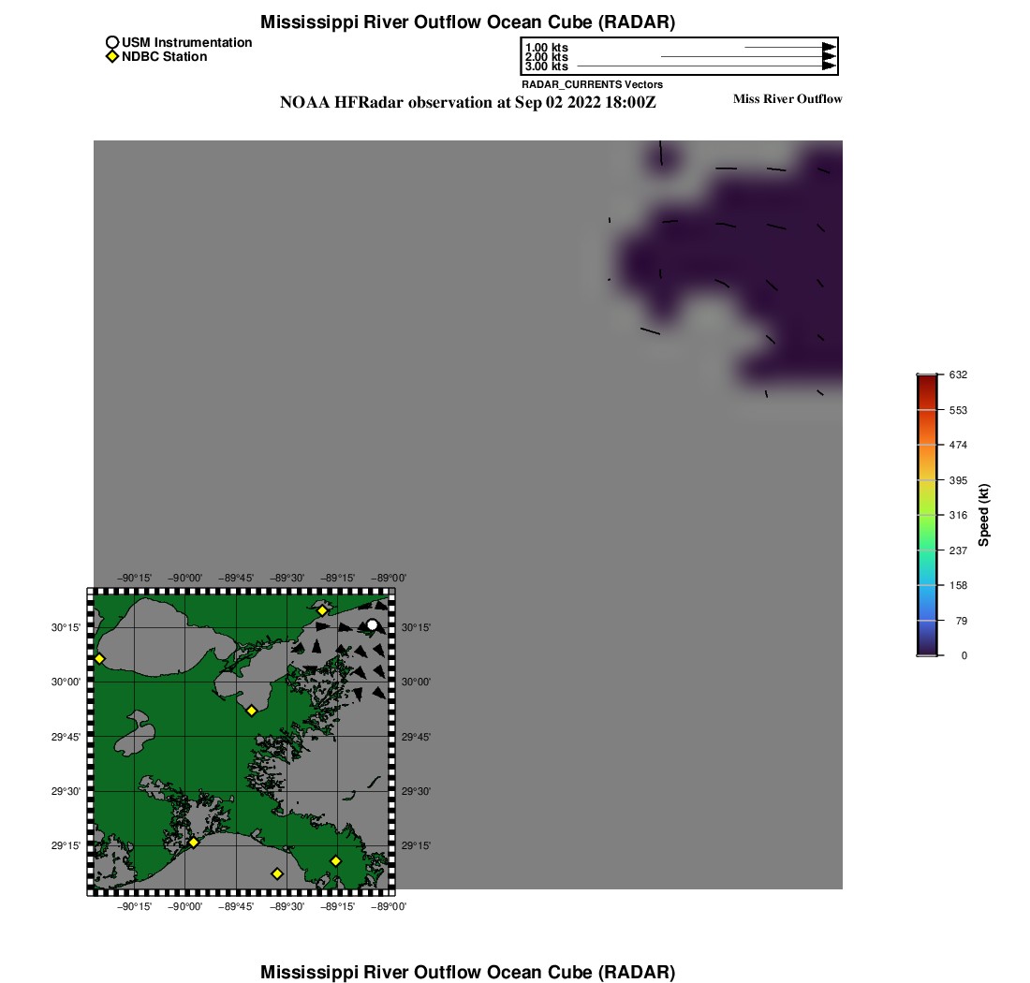The width and height of the screenshot is (1030, 983).
Task: Click the white USM Instrumentation marker on inset map
Action: point(373,624)
